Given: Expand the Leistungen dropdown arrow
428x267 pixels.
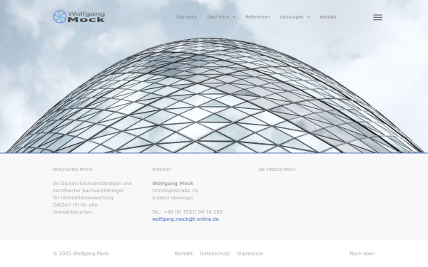Looking at the screenshot, I should pyautogui.click(x=308, y=17).
